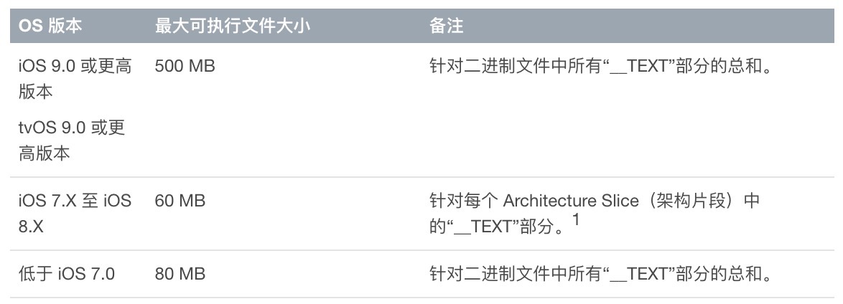
Task: Click the "低于 iOS 7.0" cell
Action: [x=67, y=274]
